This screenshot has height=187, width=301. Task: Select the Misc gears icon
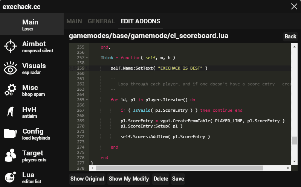point(10,91)
